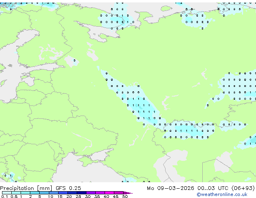Click the '50' legend scale label

(125, 196)
